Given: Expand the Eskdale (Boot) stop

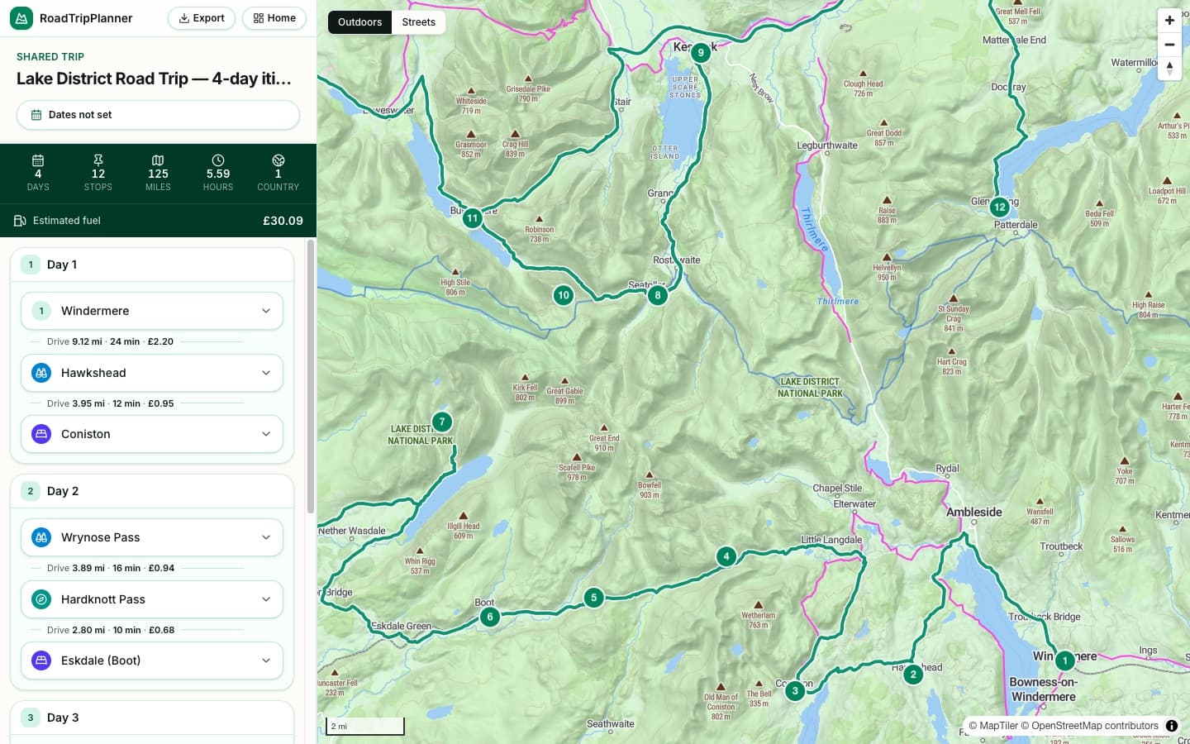Looking at the screenshot, I should pos(152,661).
